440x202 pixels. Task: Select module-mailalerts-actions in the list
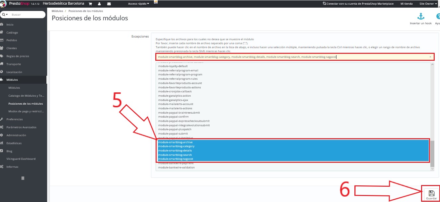point(175,108)
